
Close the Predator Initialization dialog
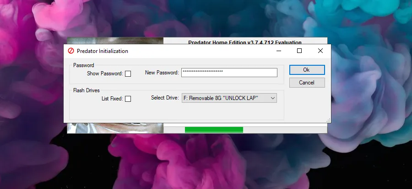click(320, 51)
